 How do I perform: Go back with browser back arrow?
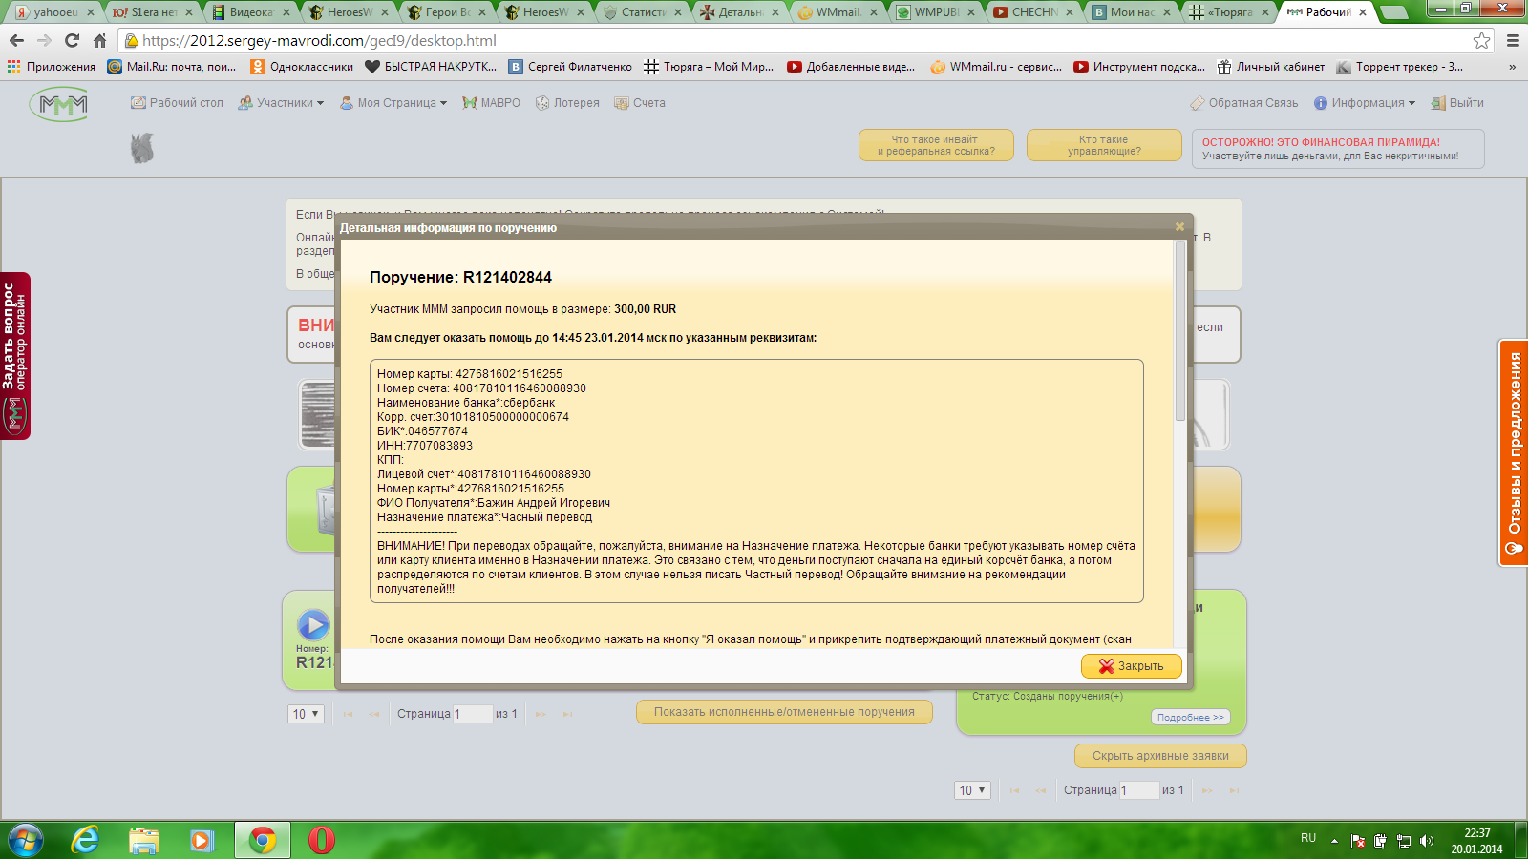pos(16,40)
